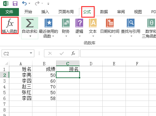This screenshot has width=156, height=116.
Task: Open the 文件 tab
Action: (9, 12)
